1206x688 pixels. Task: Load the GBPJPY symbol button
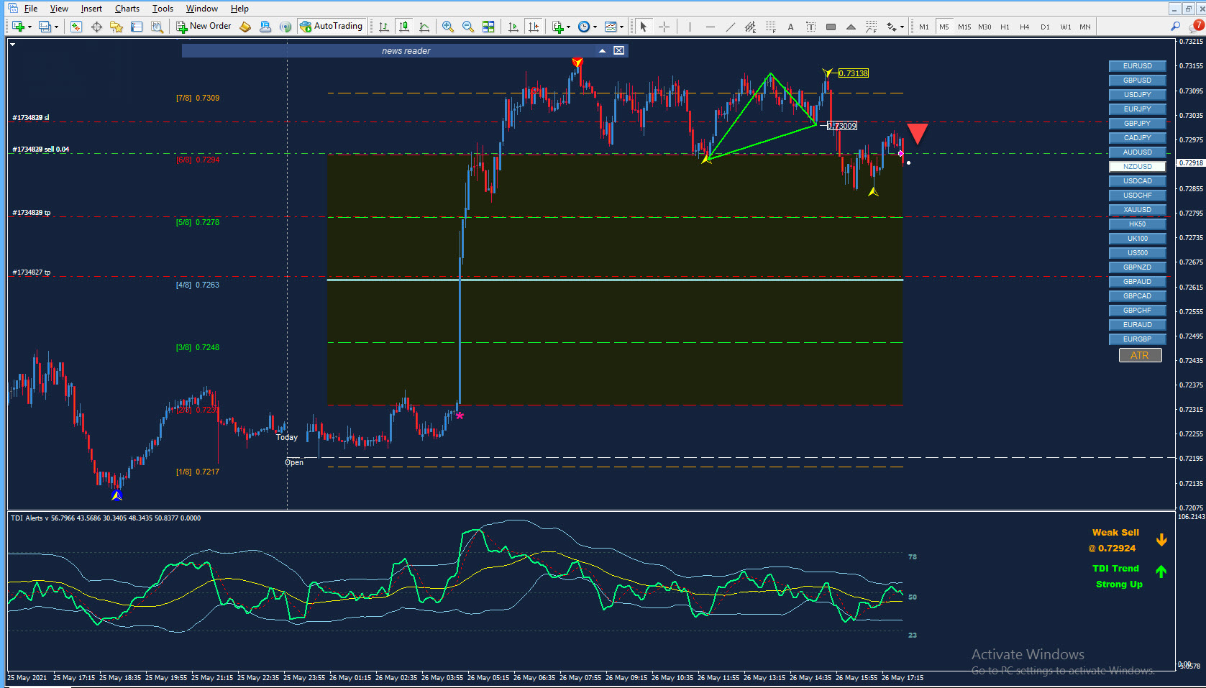(x=1137, y=124)
